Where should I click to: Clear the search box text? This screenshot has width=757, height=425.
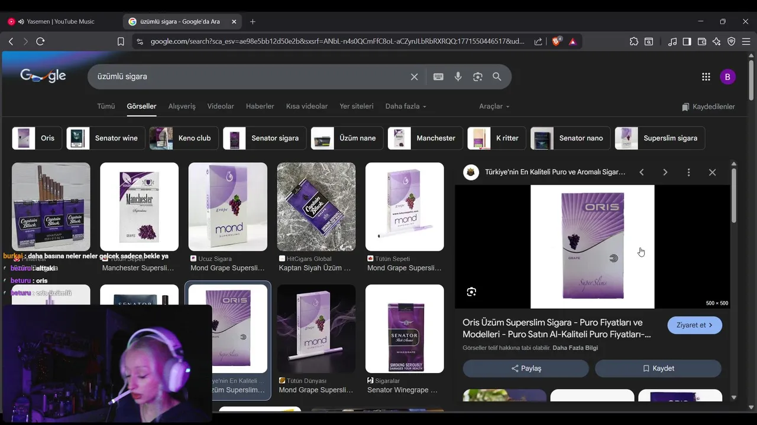point(414,77)
